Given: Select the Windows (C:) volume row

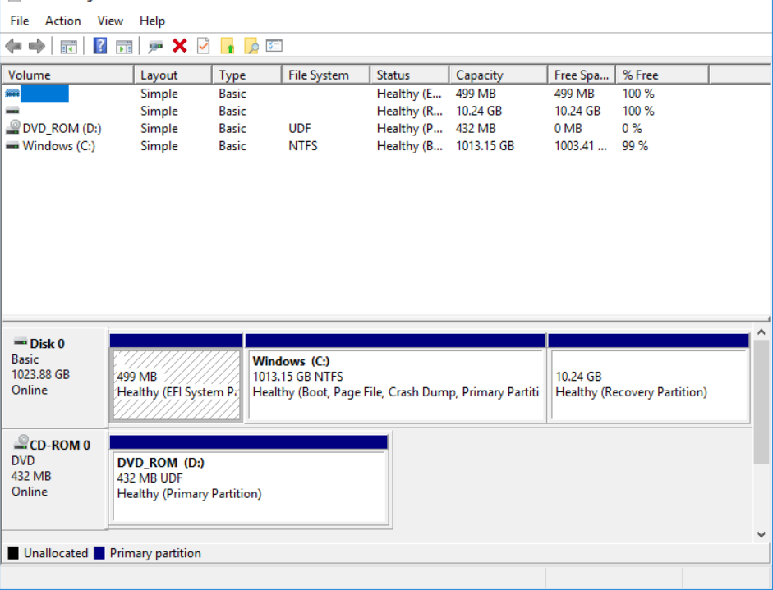Looking at the screenshot, I should [58, 146].
